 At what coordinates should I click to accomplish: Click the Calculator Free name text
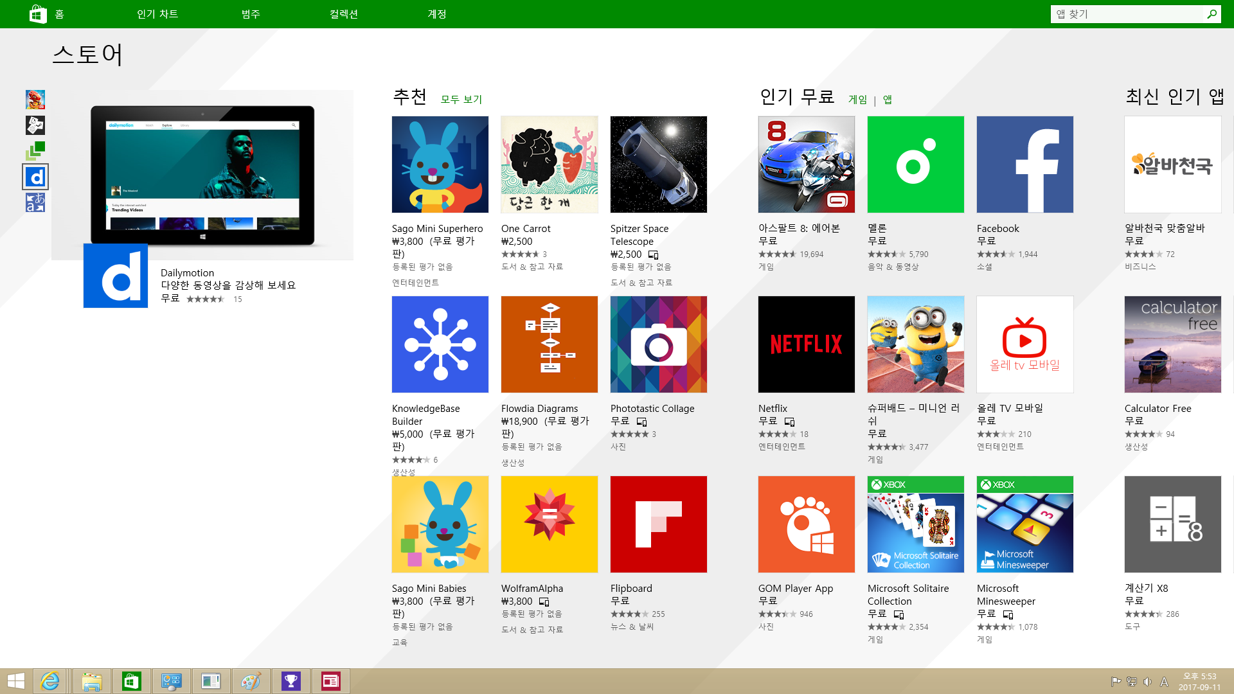point(1158,409)
